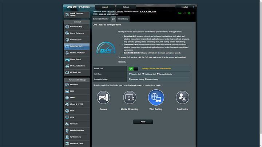Open Traffic Analyzer icon

[67, 53]
